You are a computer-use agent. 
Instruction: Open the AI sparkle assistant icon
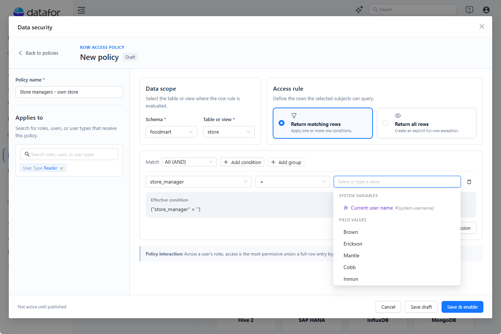tap(359, 10)
